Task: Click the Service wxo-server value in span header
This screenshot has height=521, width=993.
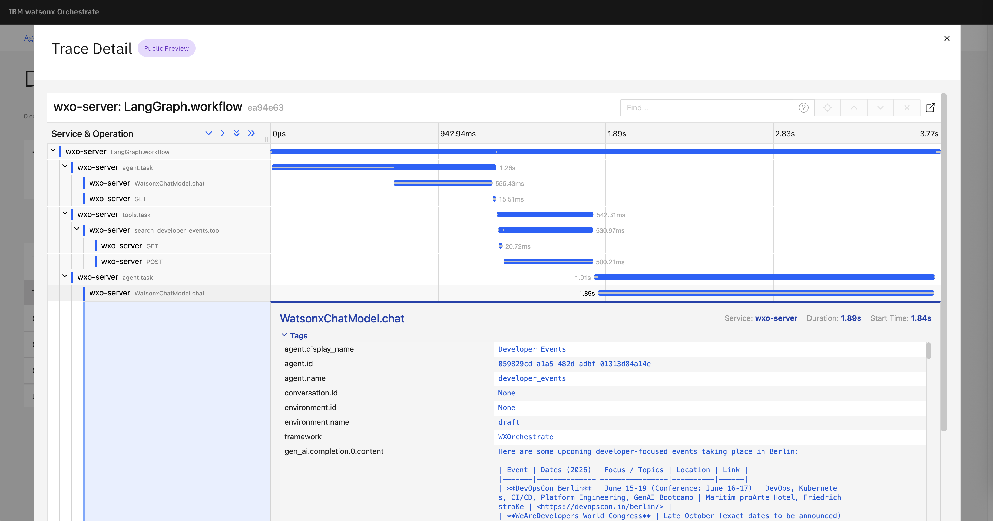Action: (776, 319)
